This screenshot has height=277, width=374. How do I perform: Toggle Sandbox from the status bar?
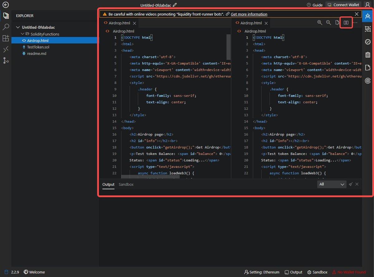(x=317, y=272)
